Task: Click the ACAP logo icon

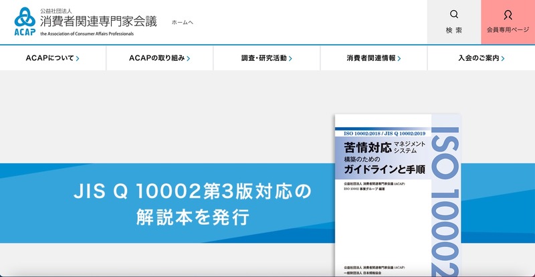Action: pos(24,21)
